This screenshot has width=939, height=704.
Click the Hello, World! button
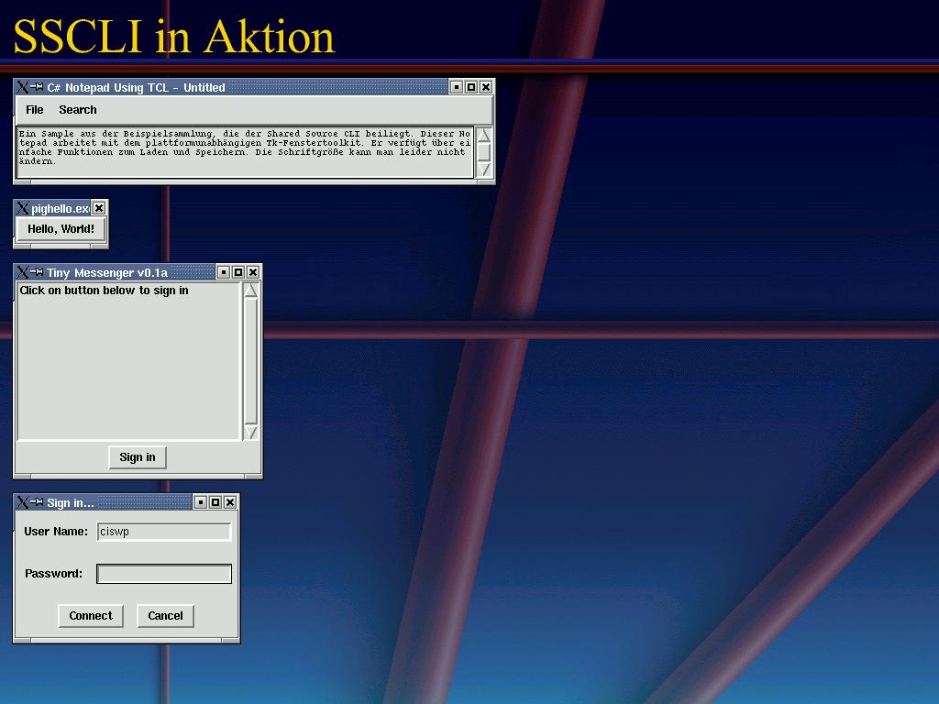tap(61, 228)
